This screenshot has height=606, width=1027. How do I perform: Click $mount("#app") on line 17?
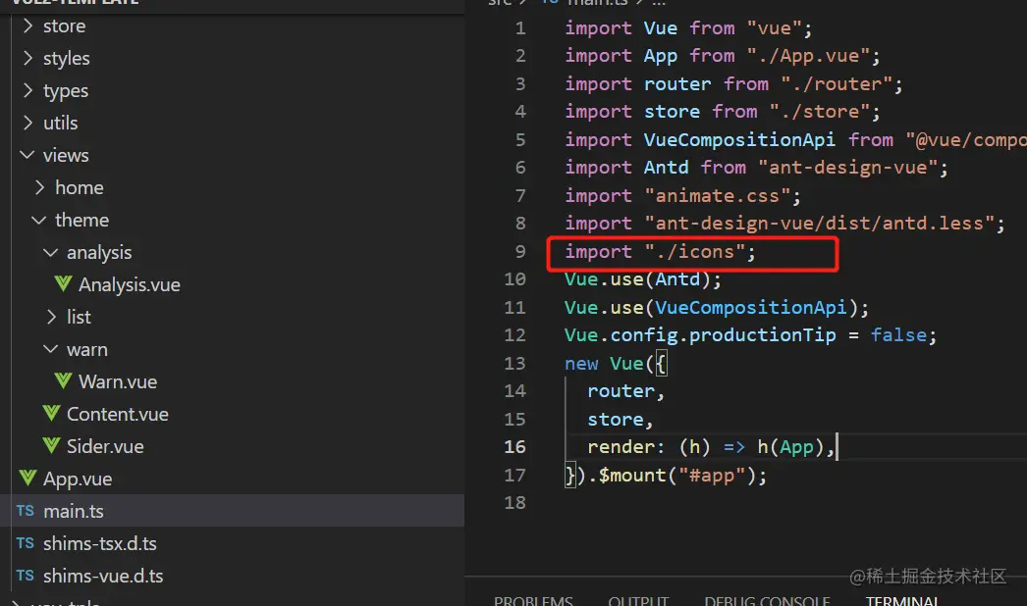click(677, 476)
